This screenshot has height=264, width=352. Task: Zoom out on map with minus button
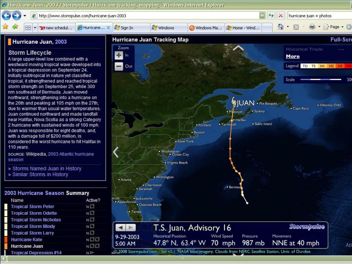(x=119, y=66)
